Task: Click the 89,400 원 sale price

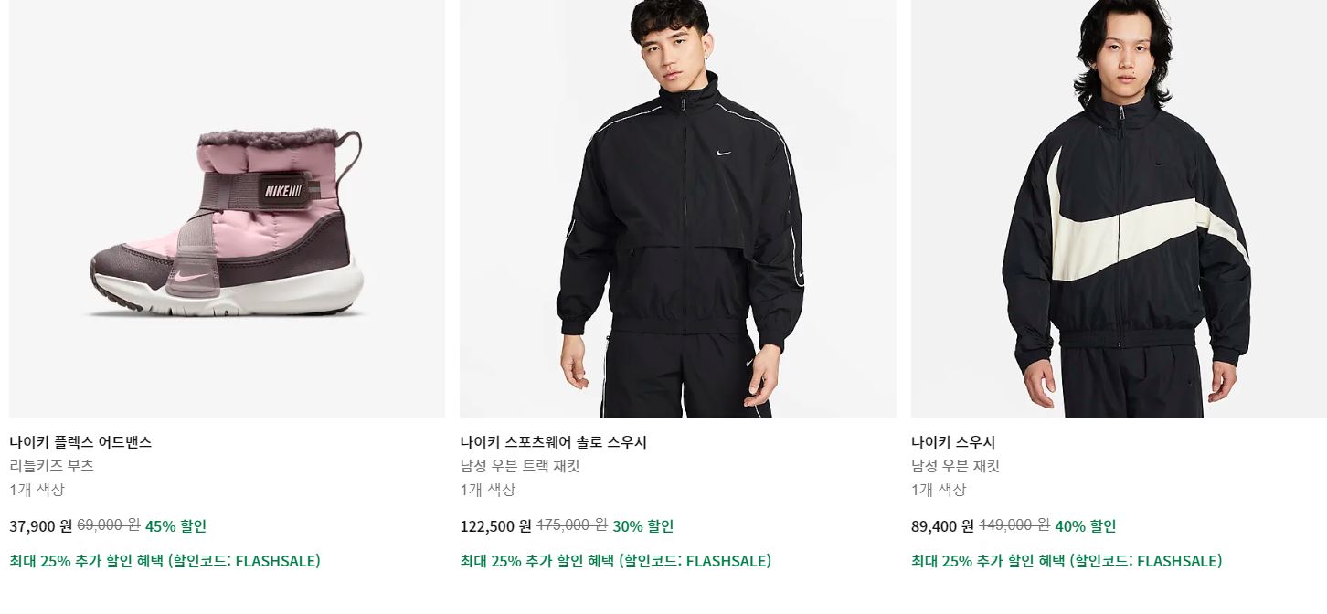Action: [942, 526]
